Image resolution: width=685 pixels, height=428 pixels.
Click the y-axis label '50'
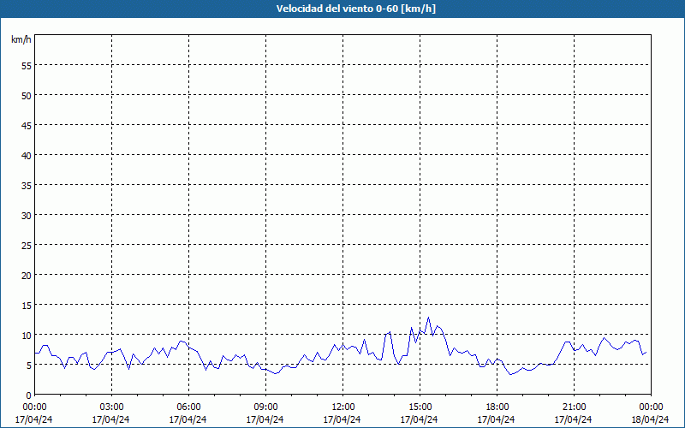(x=27, y=95)
